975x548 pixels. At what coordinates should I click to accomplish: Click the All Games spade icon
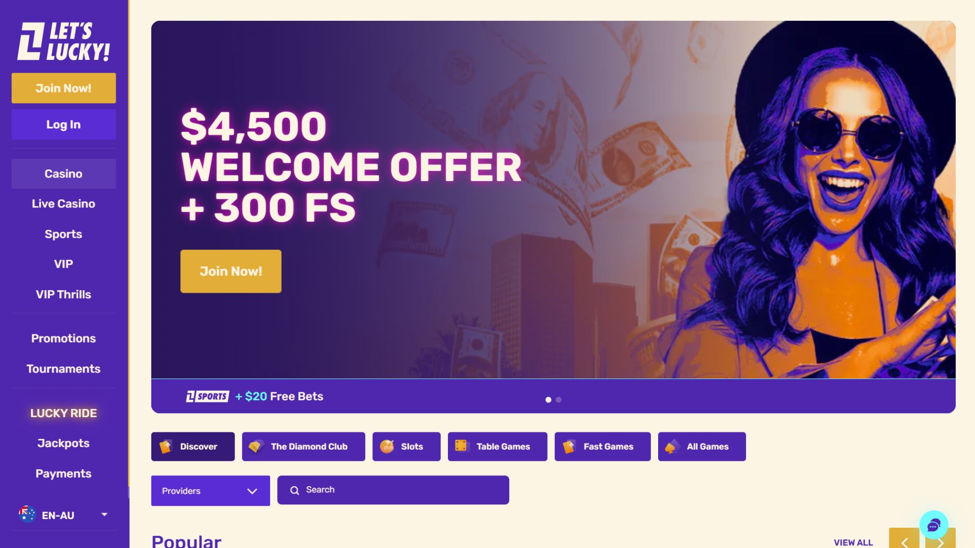pos(672,447)
